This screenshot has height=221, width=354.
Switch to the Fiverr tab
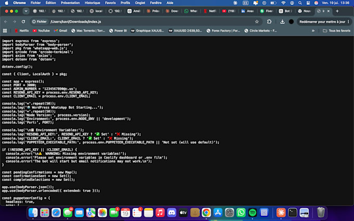(x=267, y=11)
